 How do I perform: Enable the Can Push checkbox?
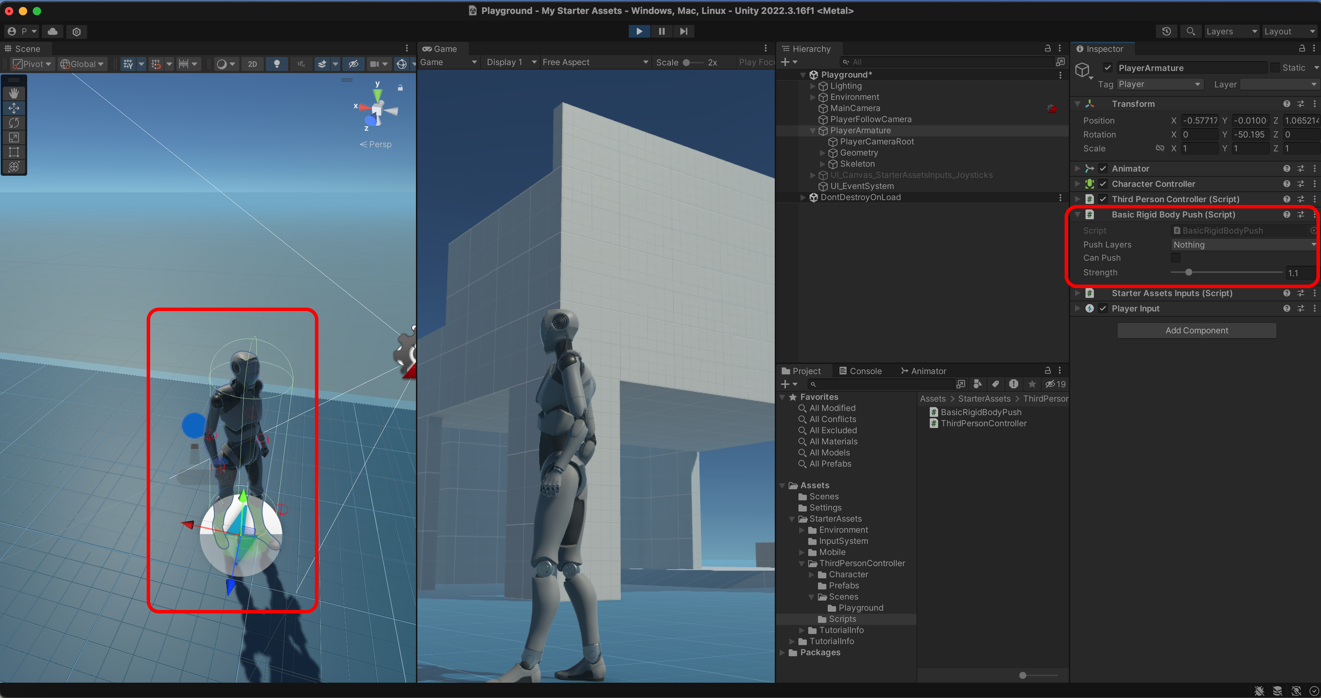coord(1175,257)
